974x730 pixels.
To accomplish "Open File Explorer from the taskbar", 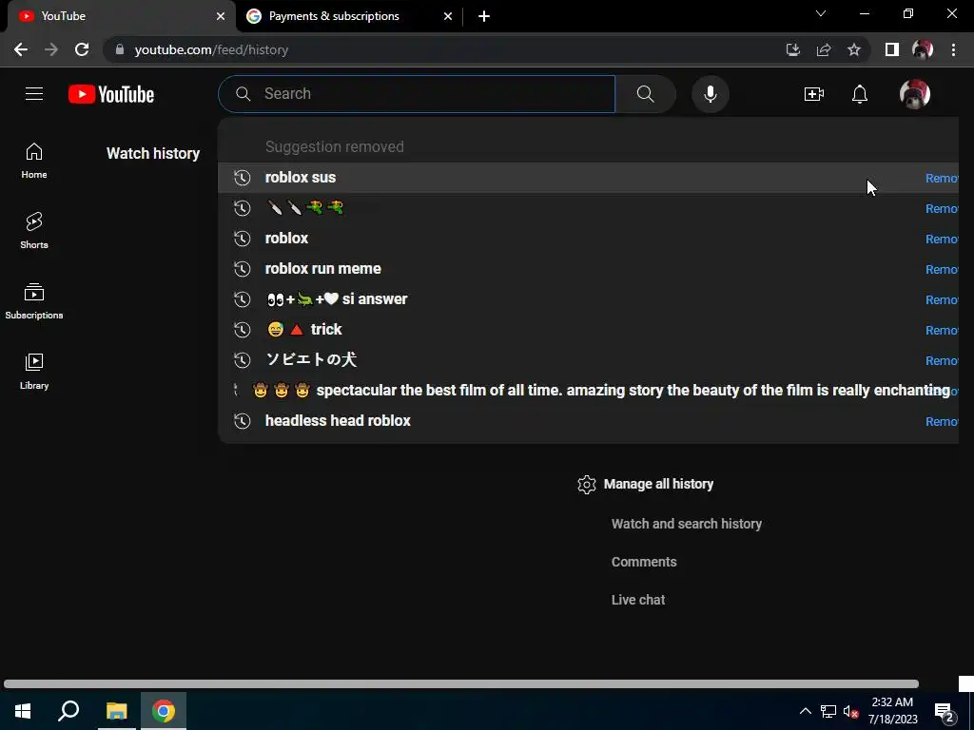I will point(116,711).
